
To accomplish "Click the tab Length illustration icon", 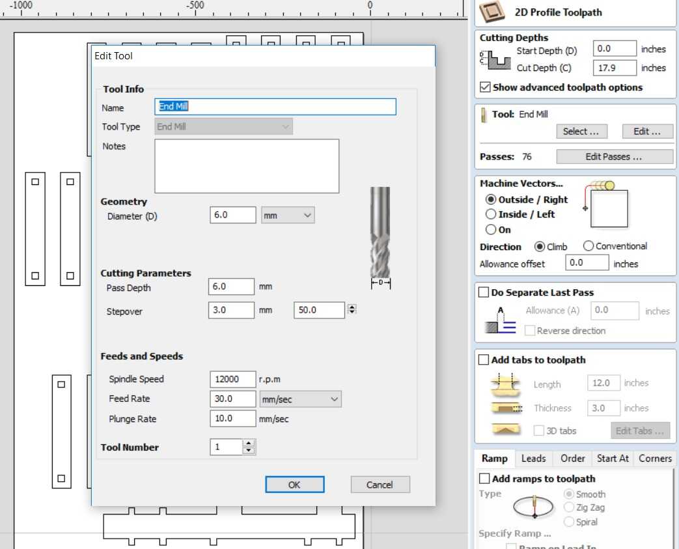I will click(x=505, y=384).
